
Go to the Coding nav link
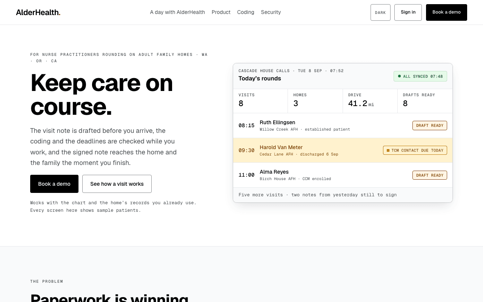[246, 12]
